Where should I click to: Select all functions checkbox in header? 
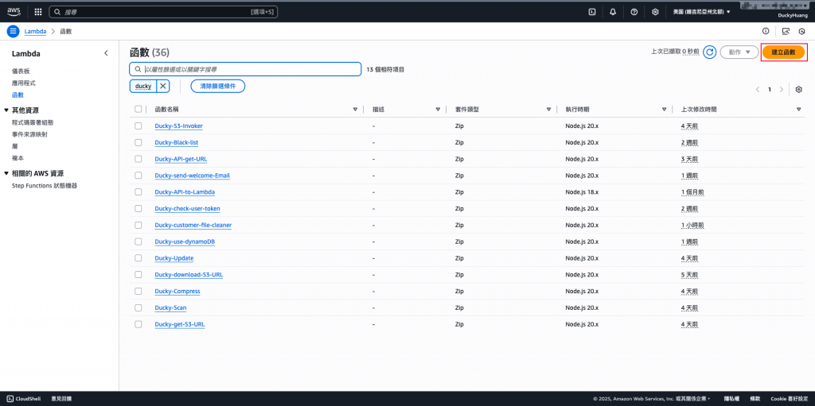138,109
